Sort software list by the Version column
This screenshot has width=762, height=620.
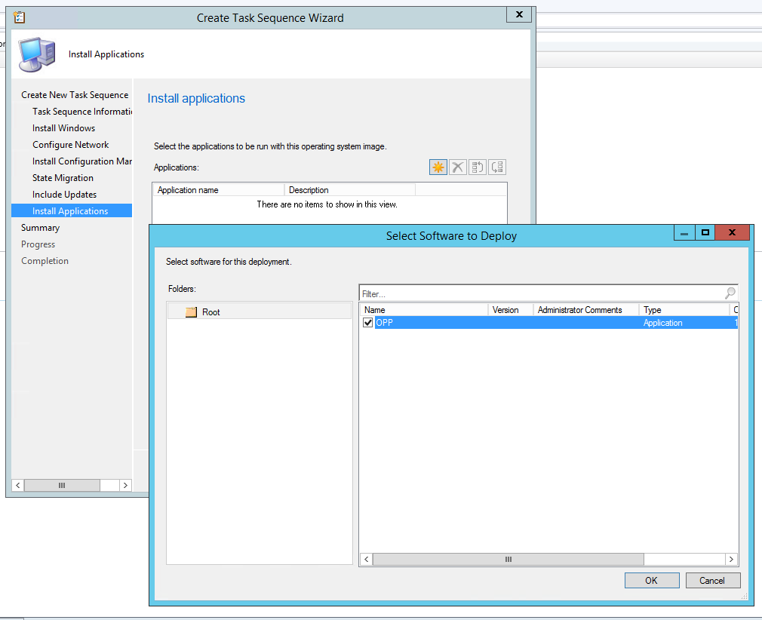[x=509, y=309]
